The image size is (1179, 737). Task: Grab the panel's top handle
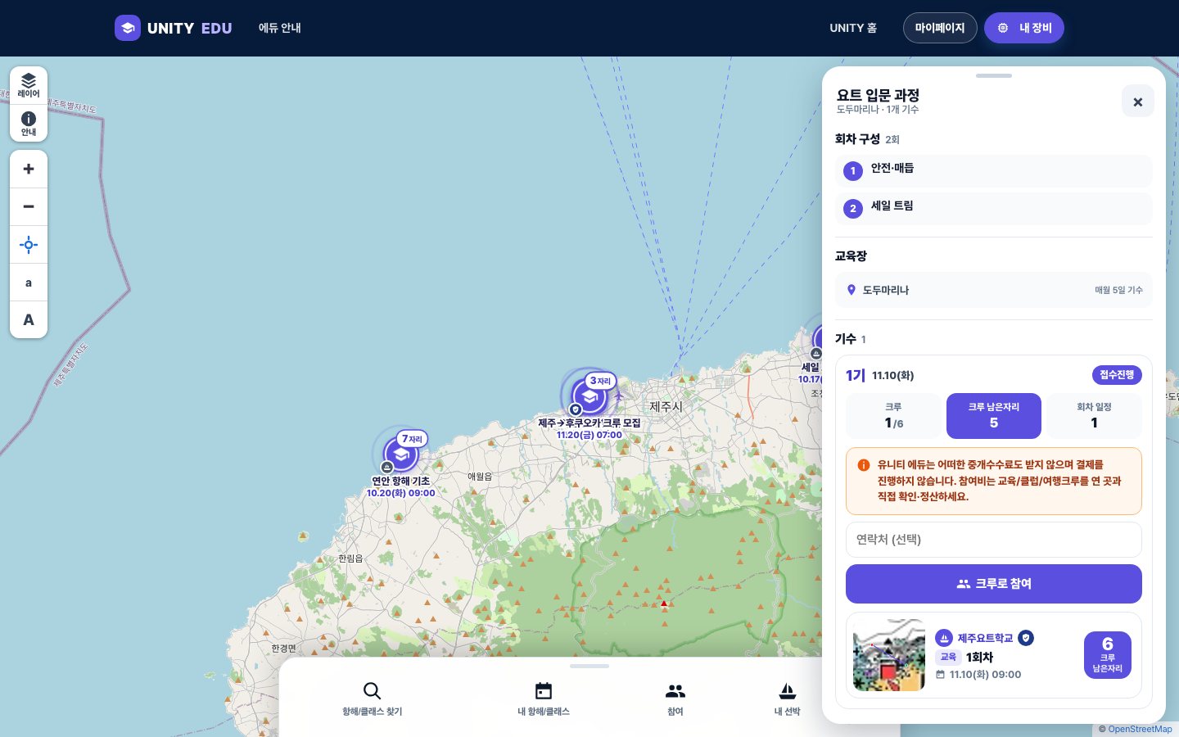coord(994,75)
